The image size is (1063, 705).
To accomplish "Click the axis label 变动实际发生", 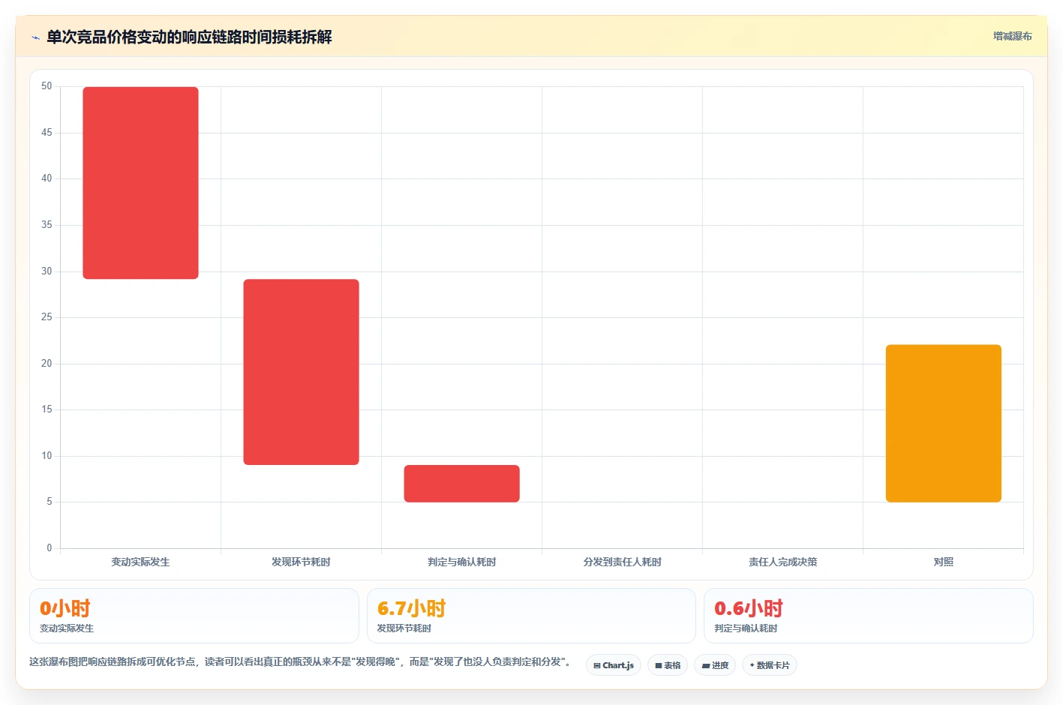I will pyautogui.click(x=140, y=562).
